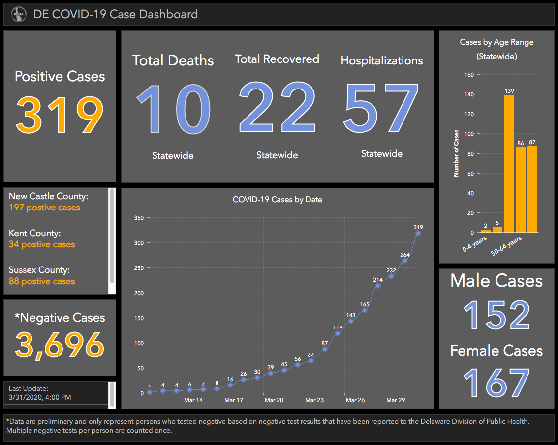Click the Male Cases 152 number
Viewport: 558px width, 445px height.
pyautogui.click(x=497, y=315)
